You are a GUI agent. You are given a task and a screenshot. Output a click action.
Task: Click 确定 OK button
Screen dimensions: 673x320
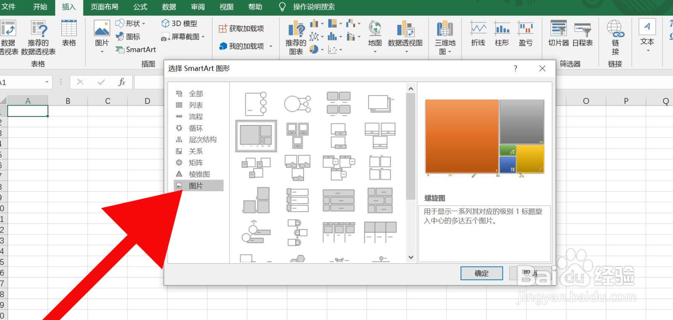pos(482,273)
